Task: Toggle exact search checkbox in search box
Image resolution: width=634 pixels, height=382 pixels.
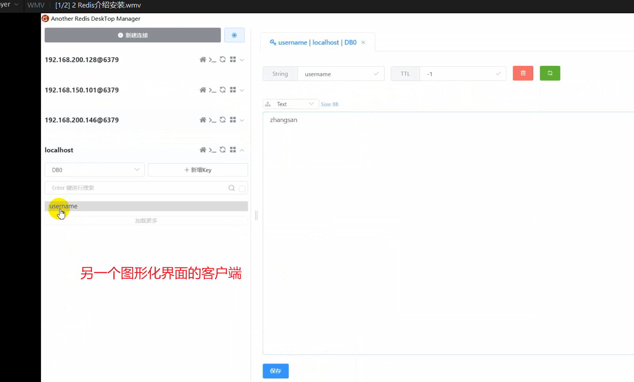Action: coord(242,189)
